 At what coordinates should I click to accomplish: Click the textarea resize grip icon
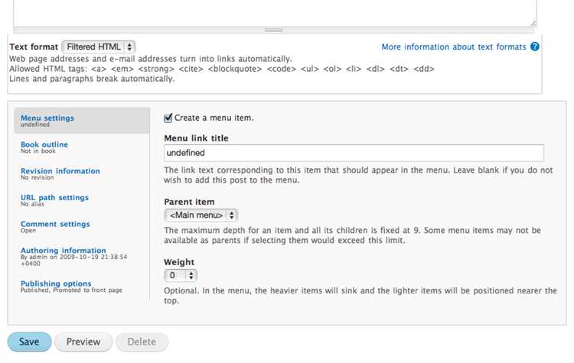[533, 24]
